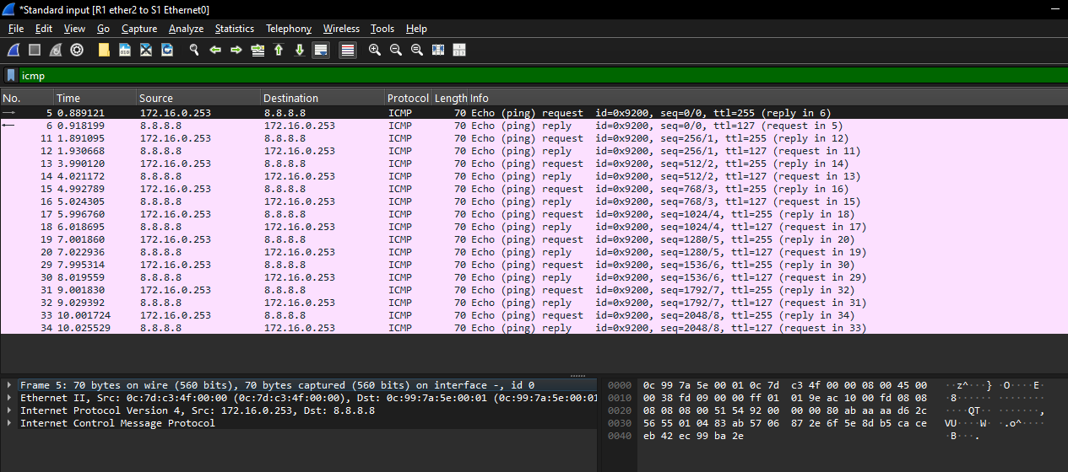Click the Find packet magnifier icon
The image size is (1068, 472).
tap(193, 50)
